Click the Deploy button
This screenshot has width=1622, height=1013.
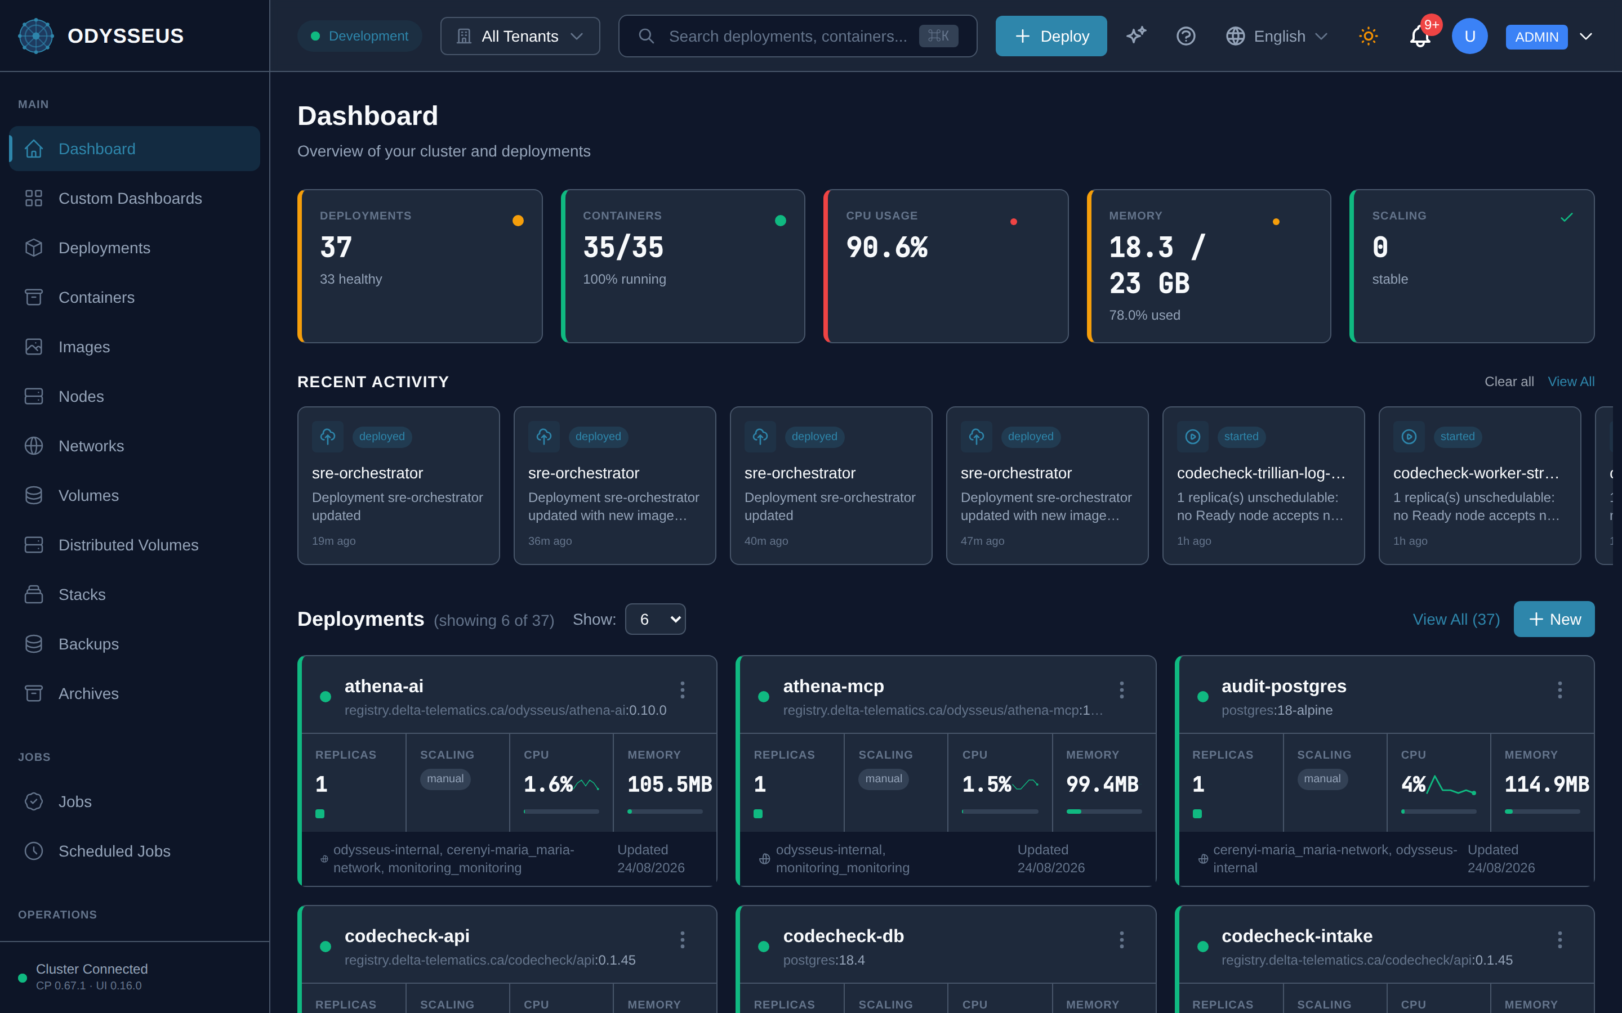point(1051,36)
